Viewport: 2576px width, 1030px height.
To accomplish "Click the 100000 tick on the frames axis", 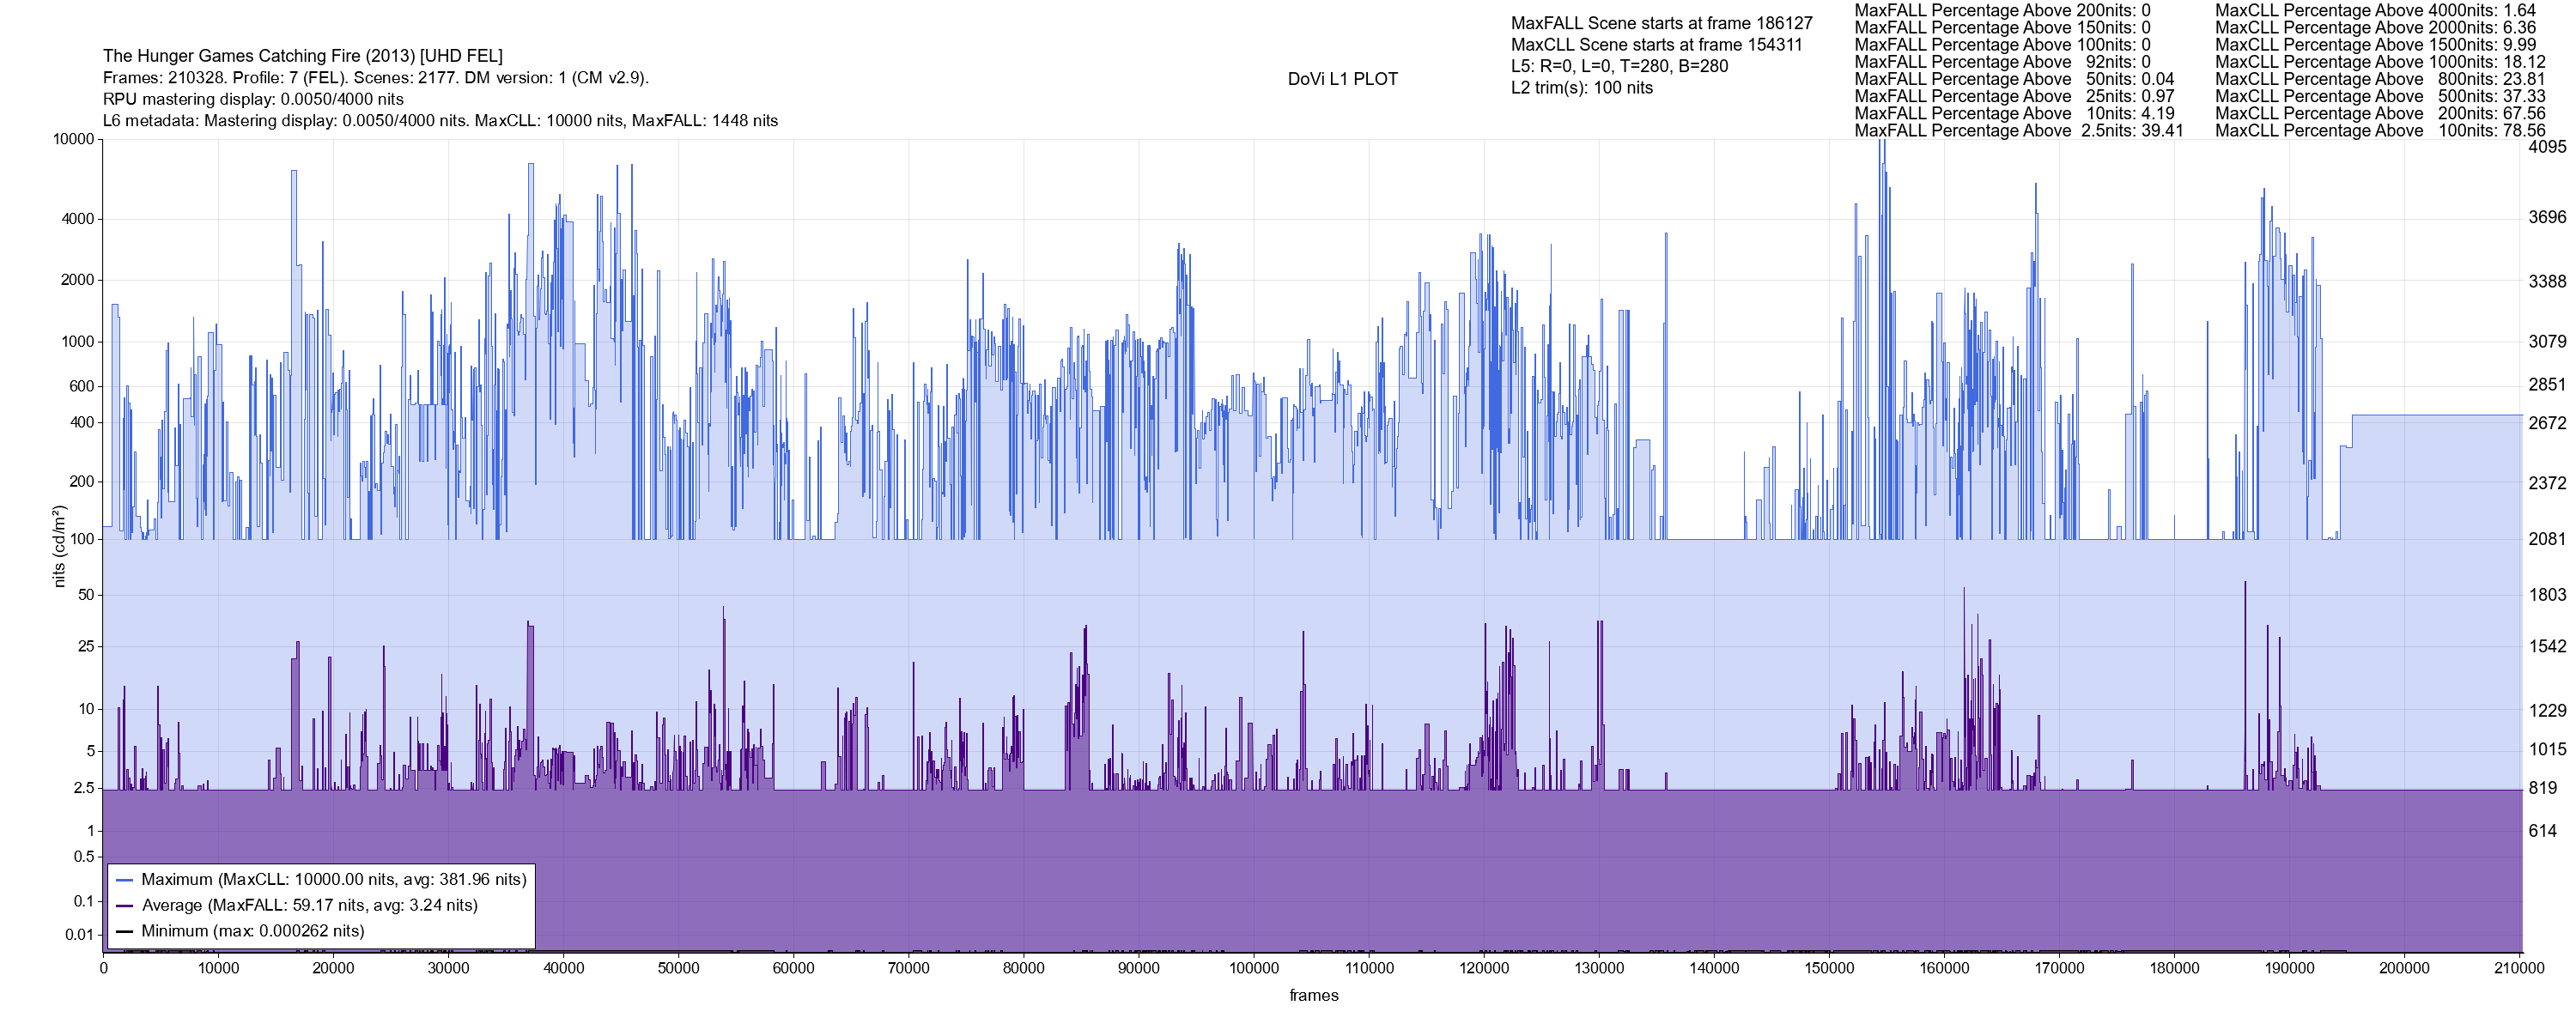I will click(x=1253, y=968).
